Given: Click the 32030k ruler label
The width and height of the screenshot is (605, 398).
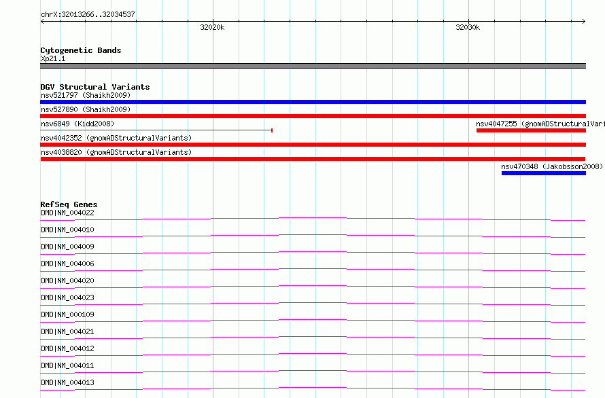Looking at the screenshot, I should tap(468, 27).
